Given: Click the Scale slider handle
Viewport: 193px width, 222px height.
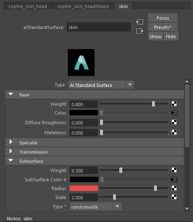Looking at the screenshot, I should coord(114,197).
